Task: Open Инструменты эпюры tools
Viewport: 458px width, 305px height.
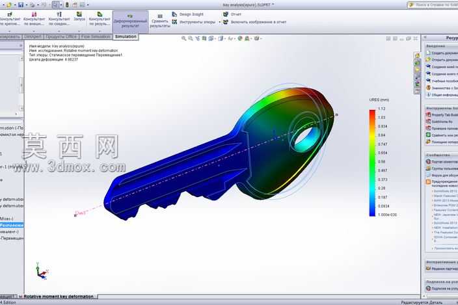Action: tap(194, 22)
